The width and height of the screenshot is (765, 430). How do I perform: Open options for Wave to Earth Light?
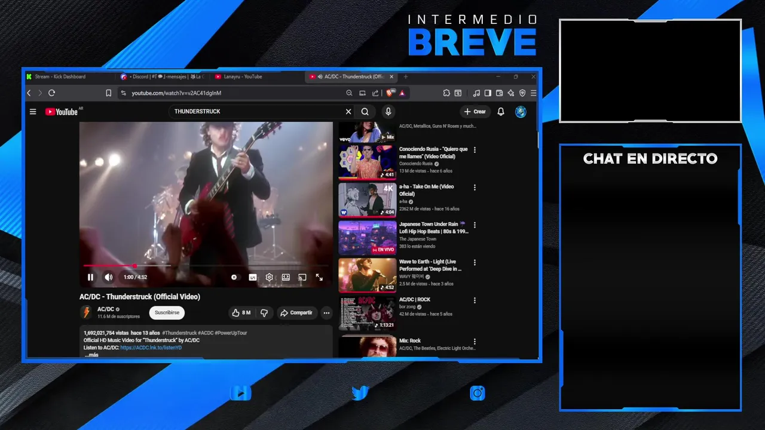click(475, 262)
